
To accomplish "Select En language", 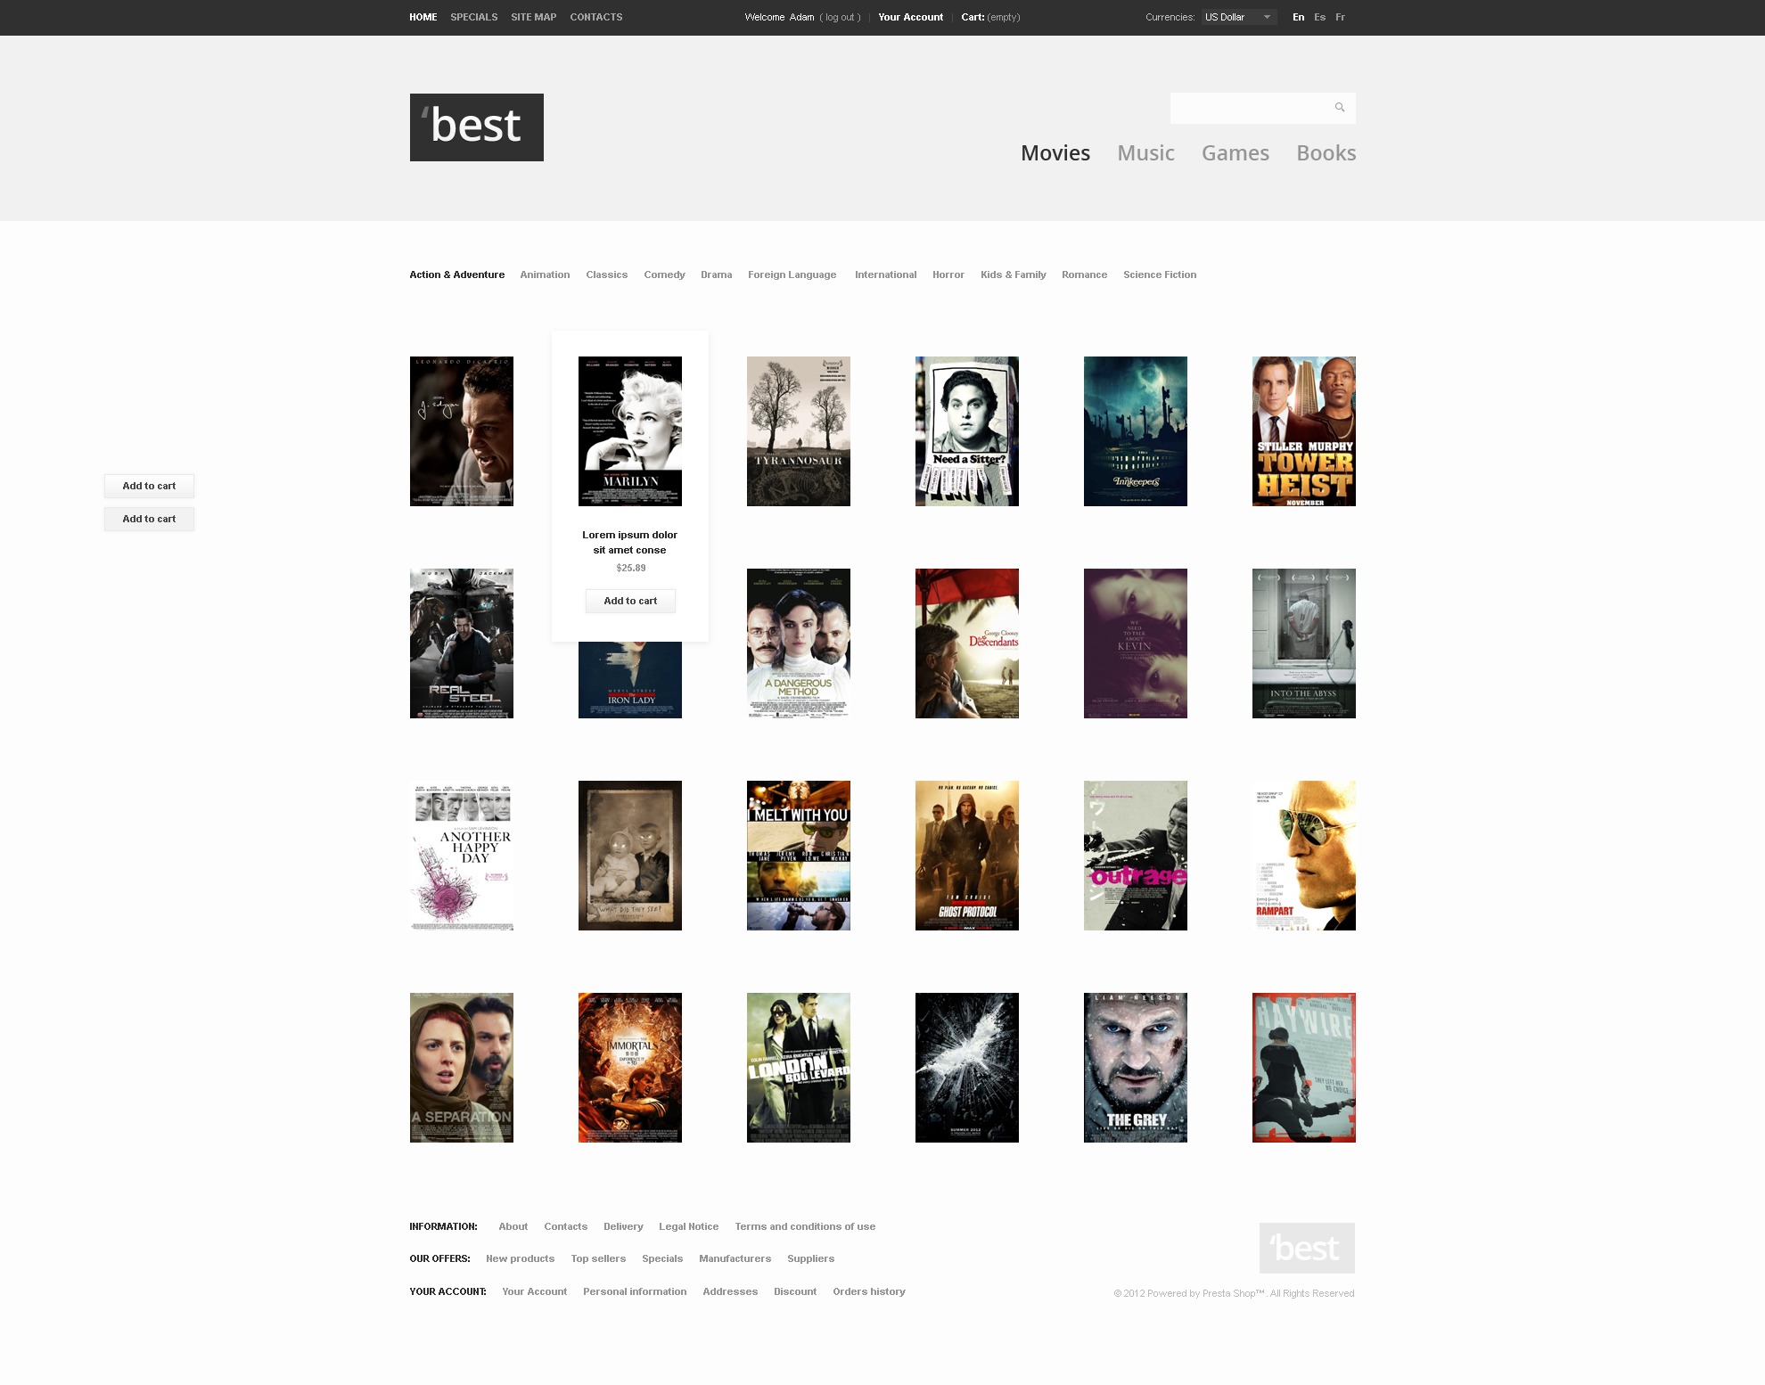I will point(1298,17).
